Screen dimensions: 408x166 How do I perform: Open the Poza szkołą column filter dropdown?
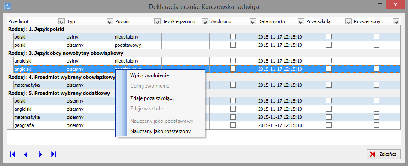click(x=348, y=21)
